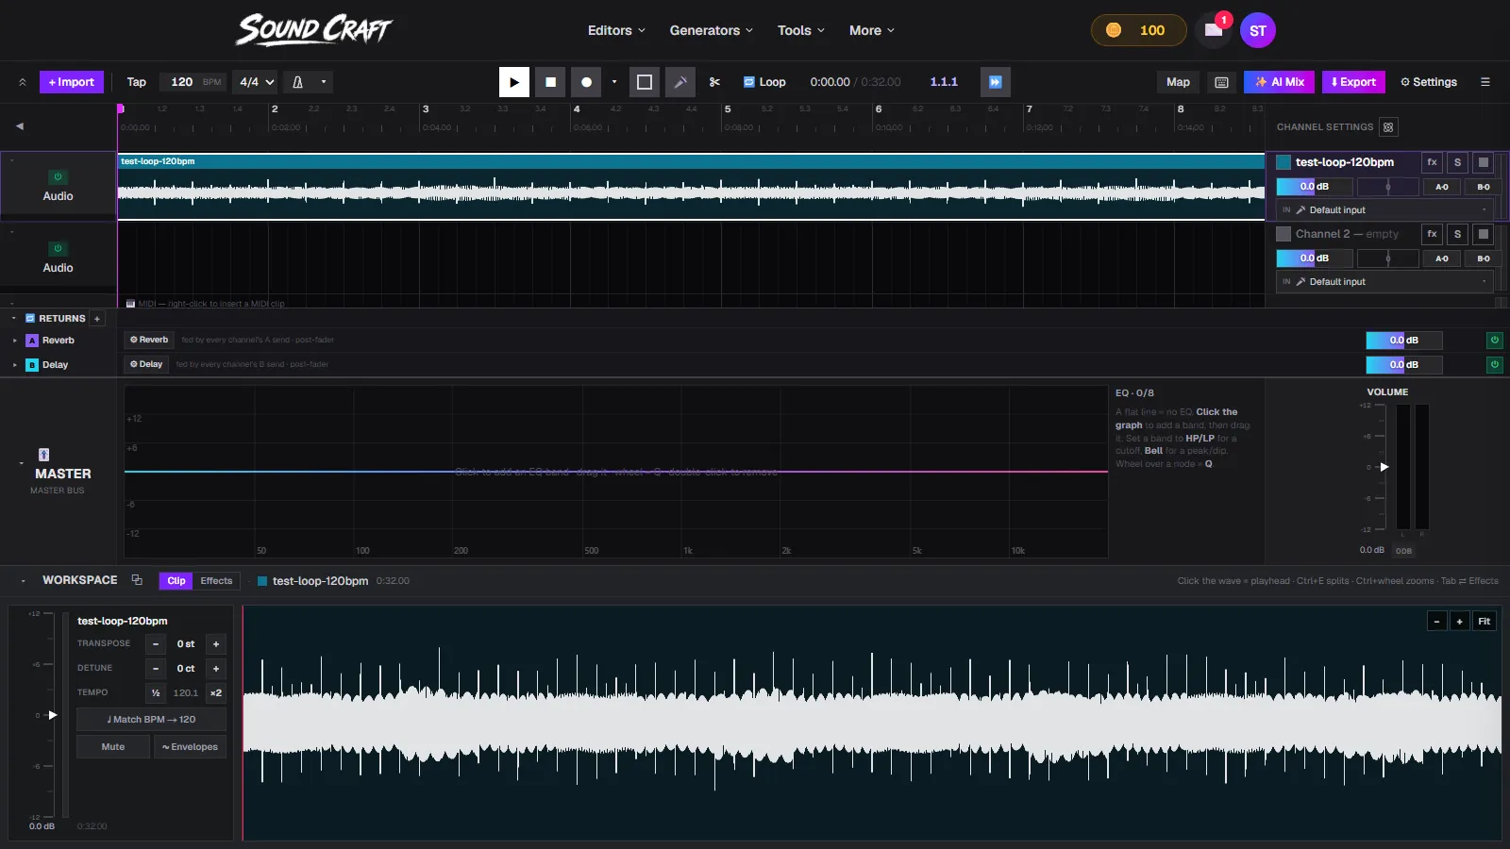Open the More menu

[871, 30]
